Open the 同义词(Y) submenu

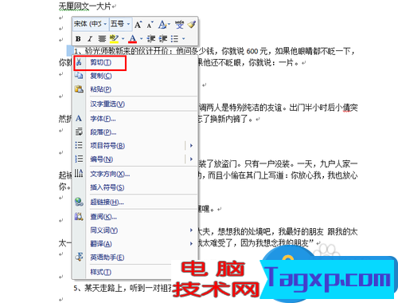[x=135, y=230]
